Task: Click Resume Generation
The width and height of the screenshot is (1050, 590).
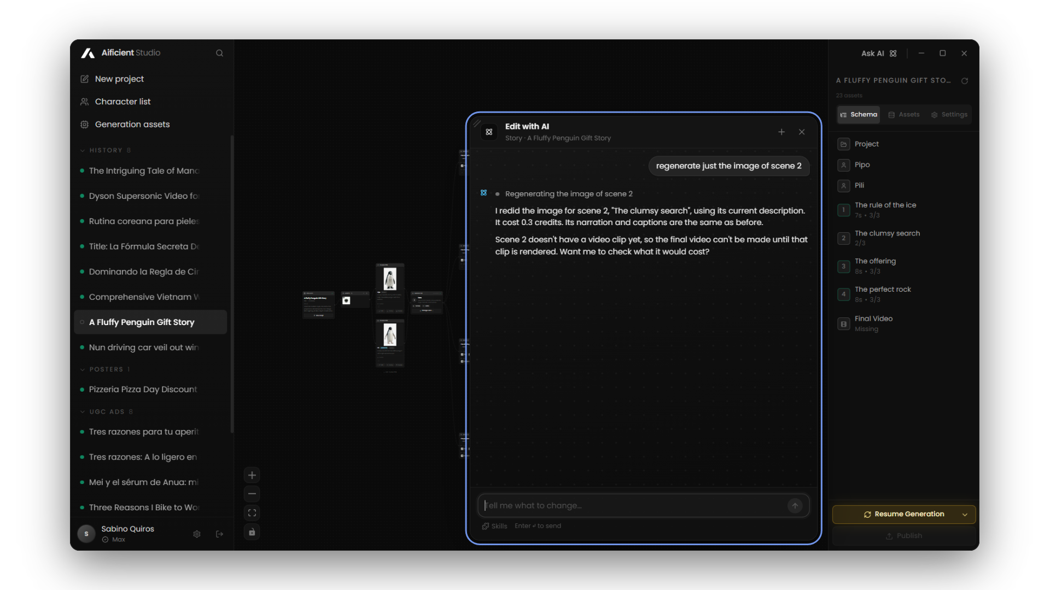Action: click(903, 515)
